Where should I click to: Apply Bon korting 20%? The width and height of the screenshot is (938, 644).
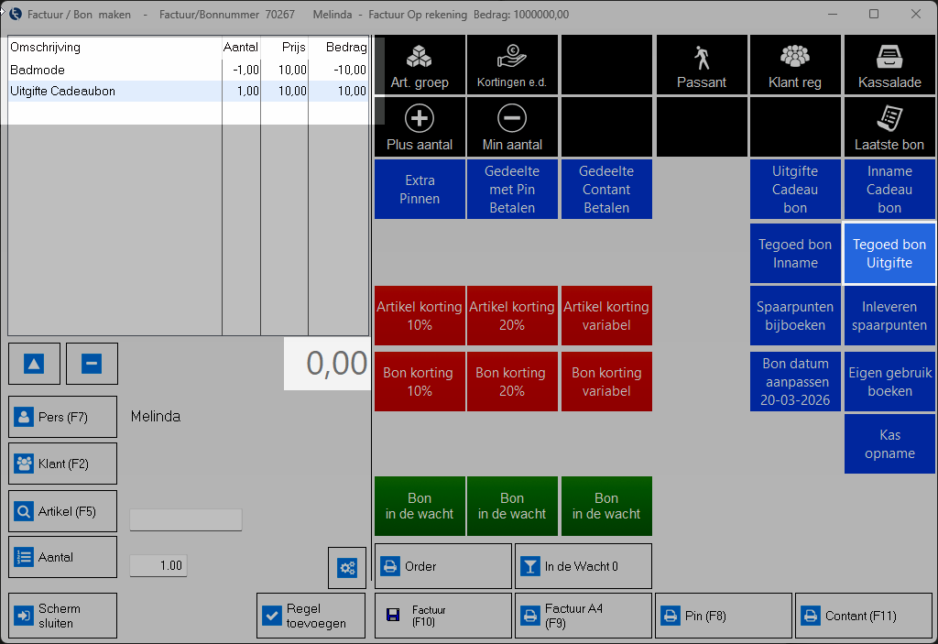[512, 382]
